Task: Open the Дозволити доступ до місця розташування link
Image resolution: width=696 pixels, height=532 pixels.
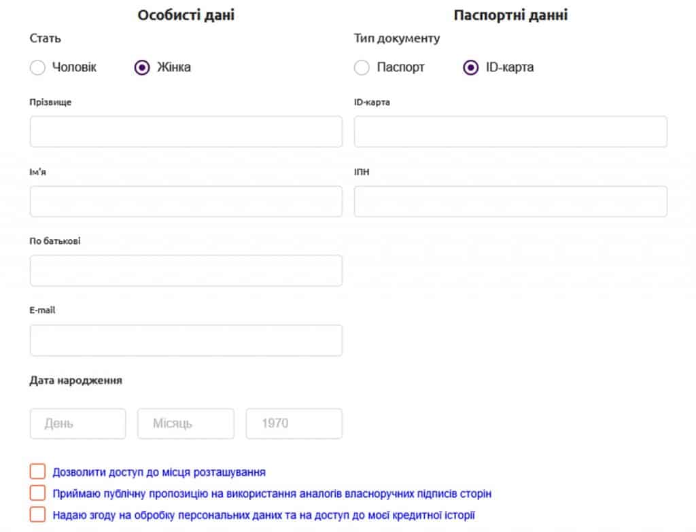Action: [x=159, y=472]
